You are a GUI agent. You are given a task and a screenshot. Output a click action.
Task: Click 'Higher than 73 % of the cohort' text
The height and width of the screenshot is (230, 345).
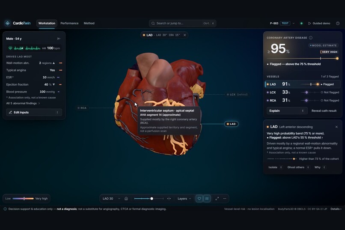[x=318, y=159]
